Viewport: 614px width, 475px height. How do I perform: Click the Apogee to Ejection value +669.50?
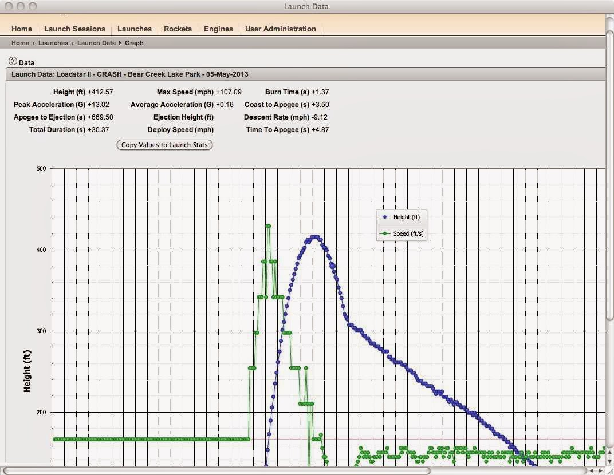(100, 117)
